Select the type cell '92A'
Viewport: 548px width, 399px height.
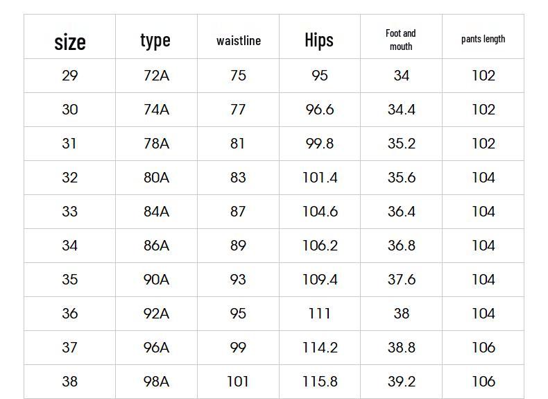156,313
